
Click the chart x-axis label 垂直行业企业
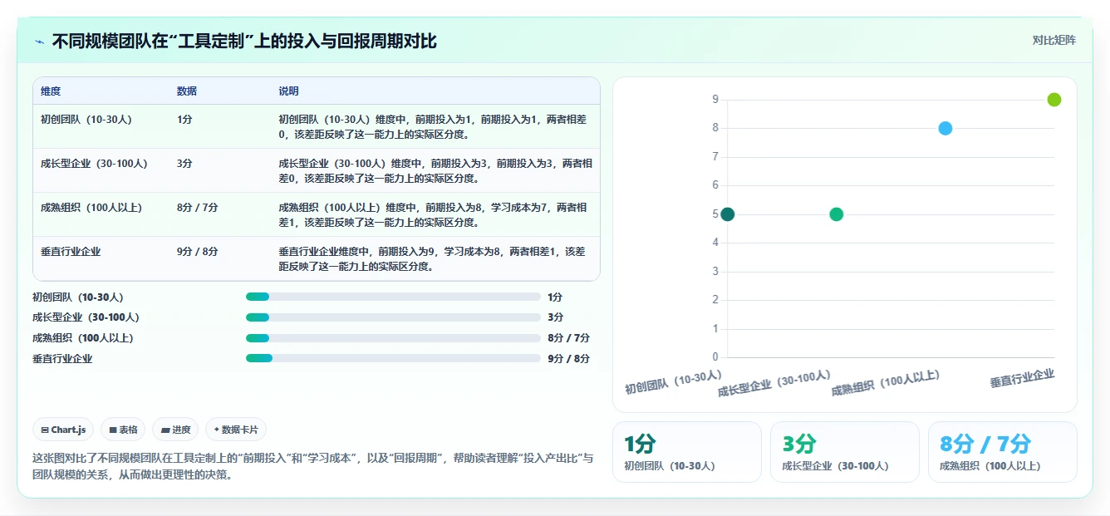pyautogui.click(x=1022, y=378)
